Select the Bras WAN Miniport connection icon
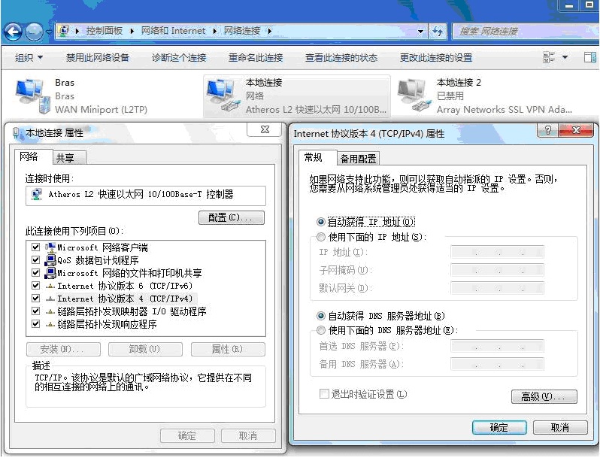The width and height of the screenshot is (600, 461). 30,96
